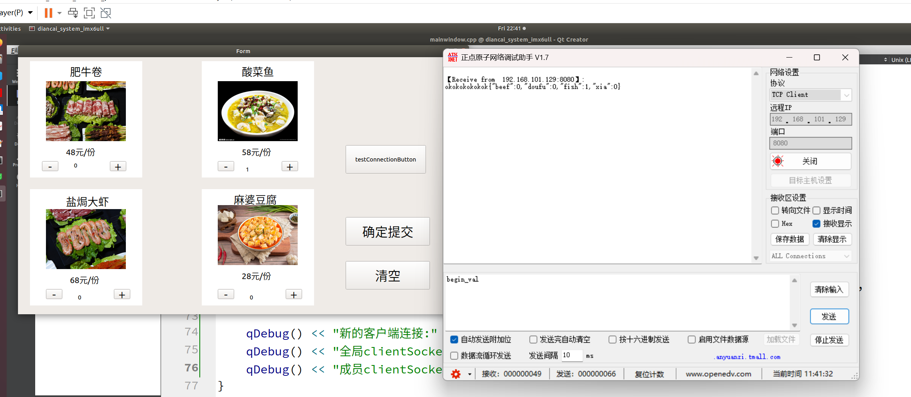Open the diancai_system_imx6ull app menu
The height and width of the screenshot is (397, 911).
pos(70,29)
